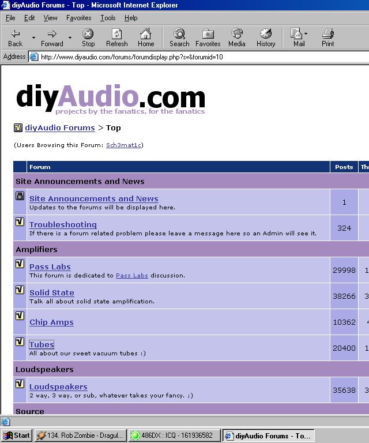Open the View menu
Image resolution: width=369 pixels, height=443 pixels.
pos(51,18)
